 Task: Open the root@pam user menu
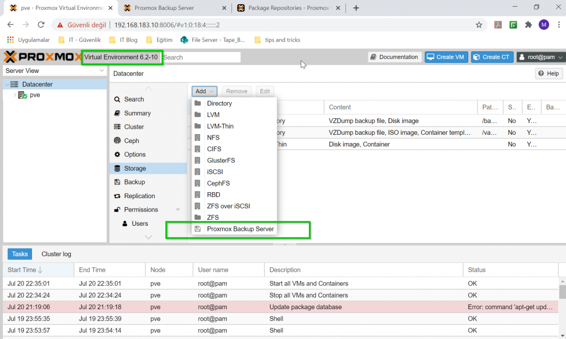[x=541, y=57]
